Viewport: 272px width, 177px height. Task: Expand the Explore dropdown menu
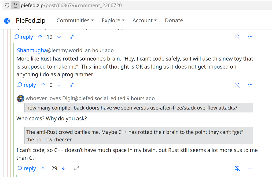click(113, 20)
